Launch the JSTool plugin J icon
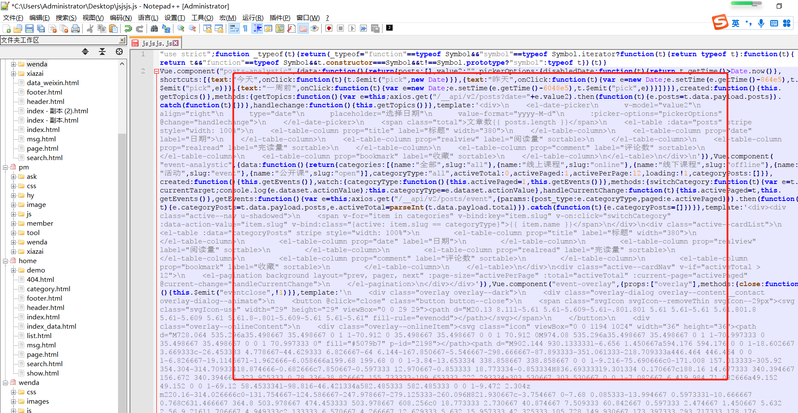Screen dimensions: 798x413 pyautogui.click(x=389, y=28)
